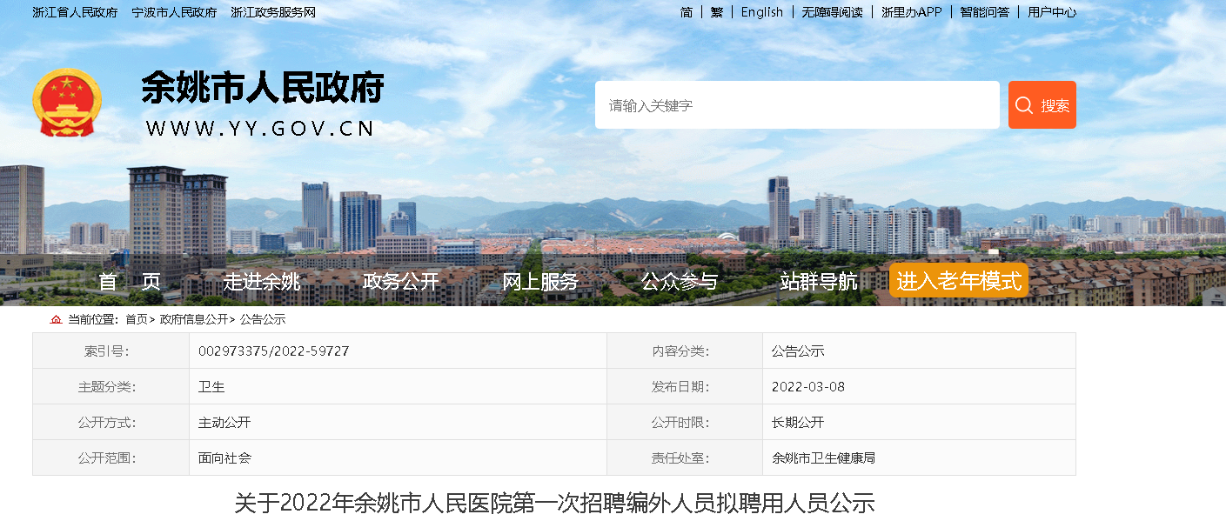
Task: Click the article title about 2022年余姚市人民医院
Action: tap(554, 503)
